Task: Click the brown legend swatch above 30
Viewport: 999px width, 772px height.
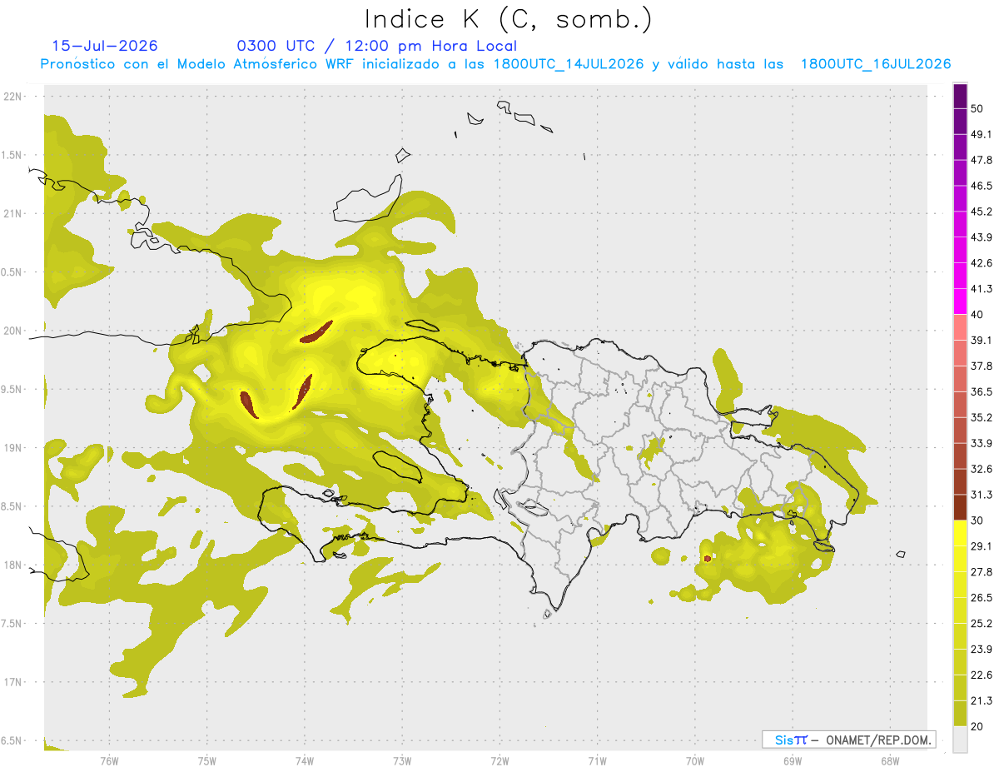Action: 960,507
